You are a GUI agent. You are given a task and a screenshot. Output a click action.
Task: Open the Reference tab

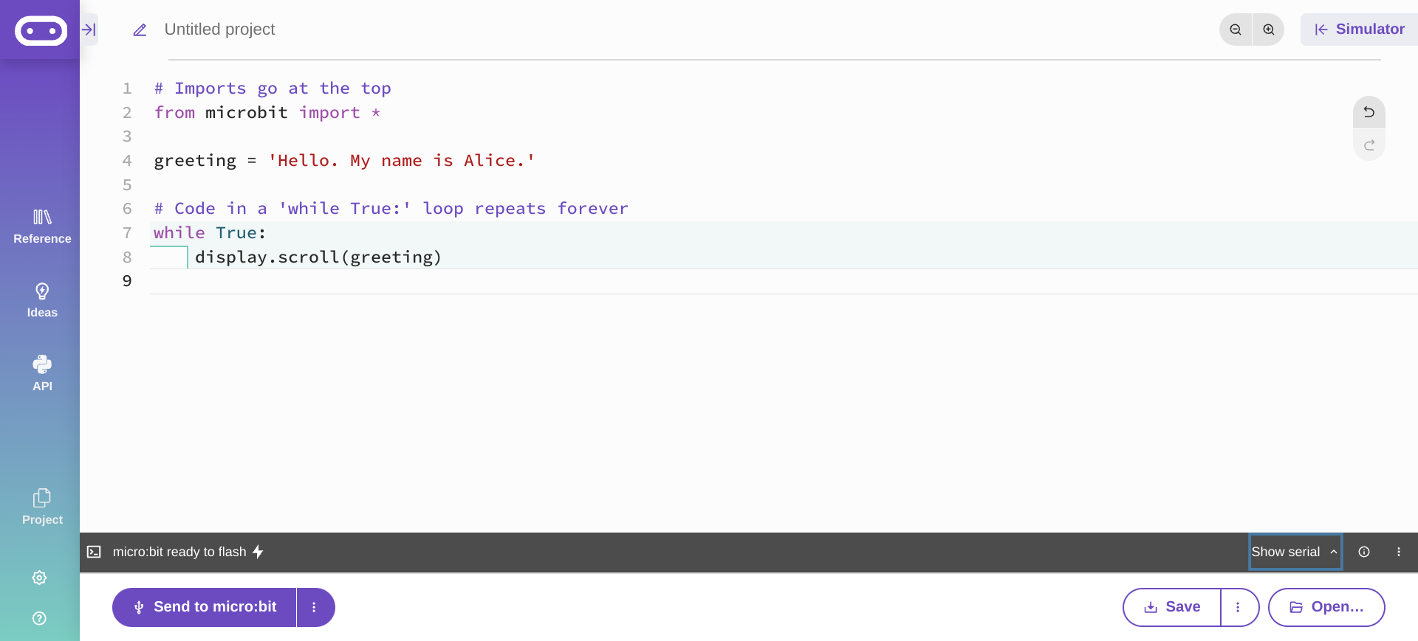[42, 226]
